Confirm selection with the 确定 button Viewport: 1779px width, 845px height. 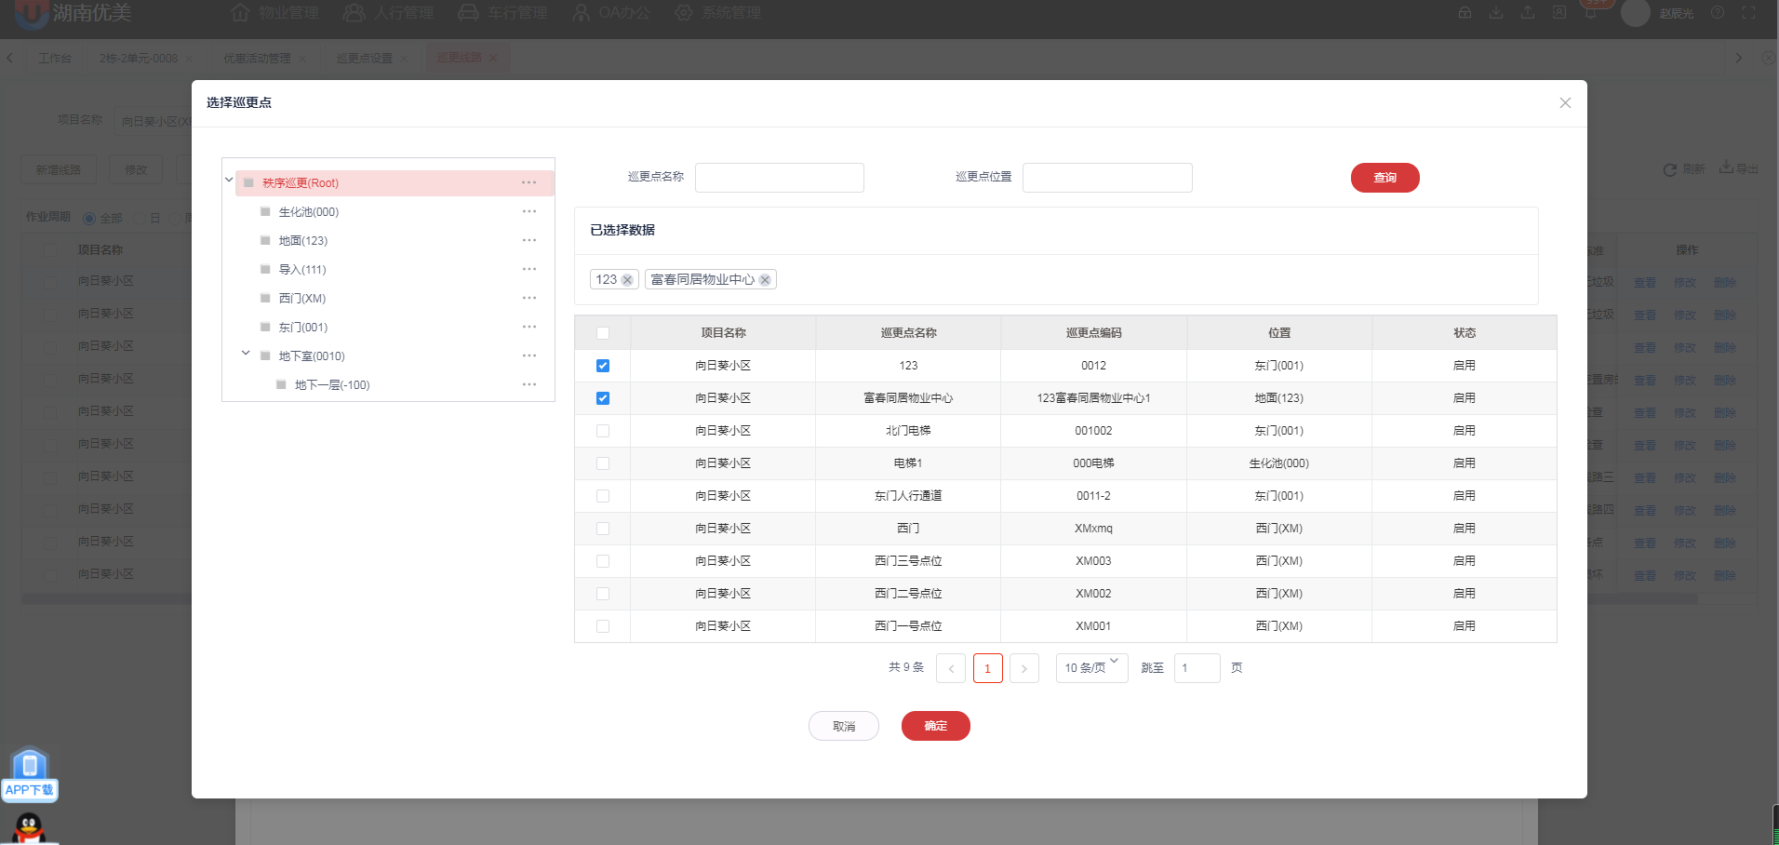point(936,726)
